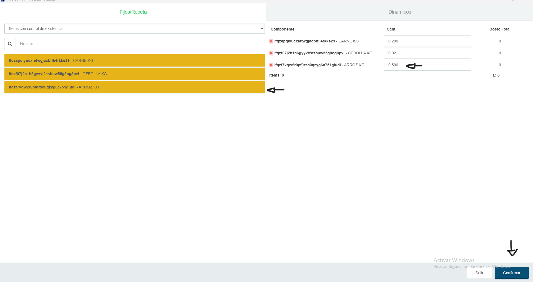Click the search magnifier icon
The width and height of the screenshot is (533, 282).
[10, 44]
